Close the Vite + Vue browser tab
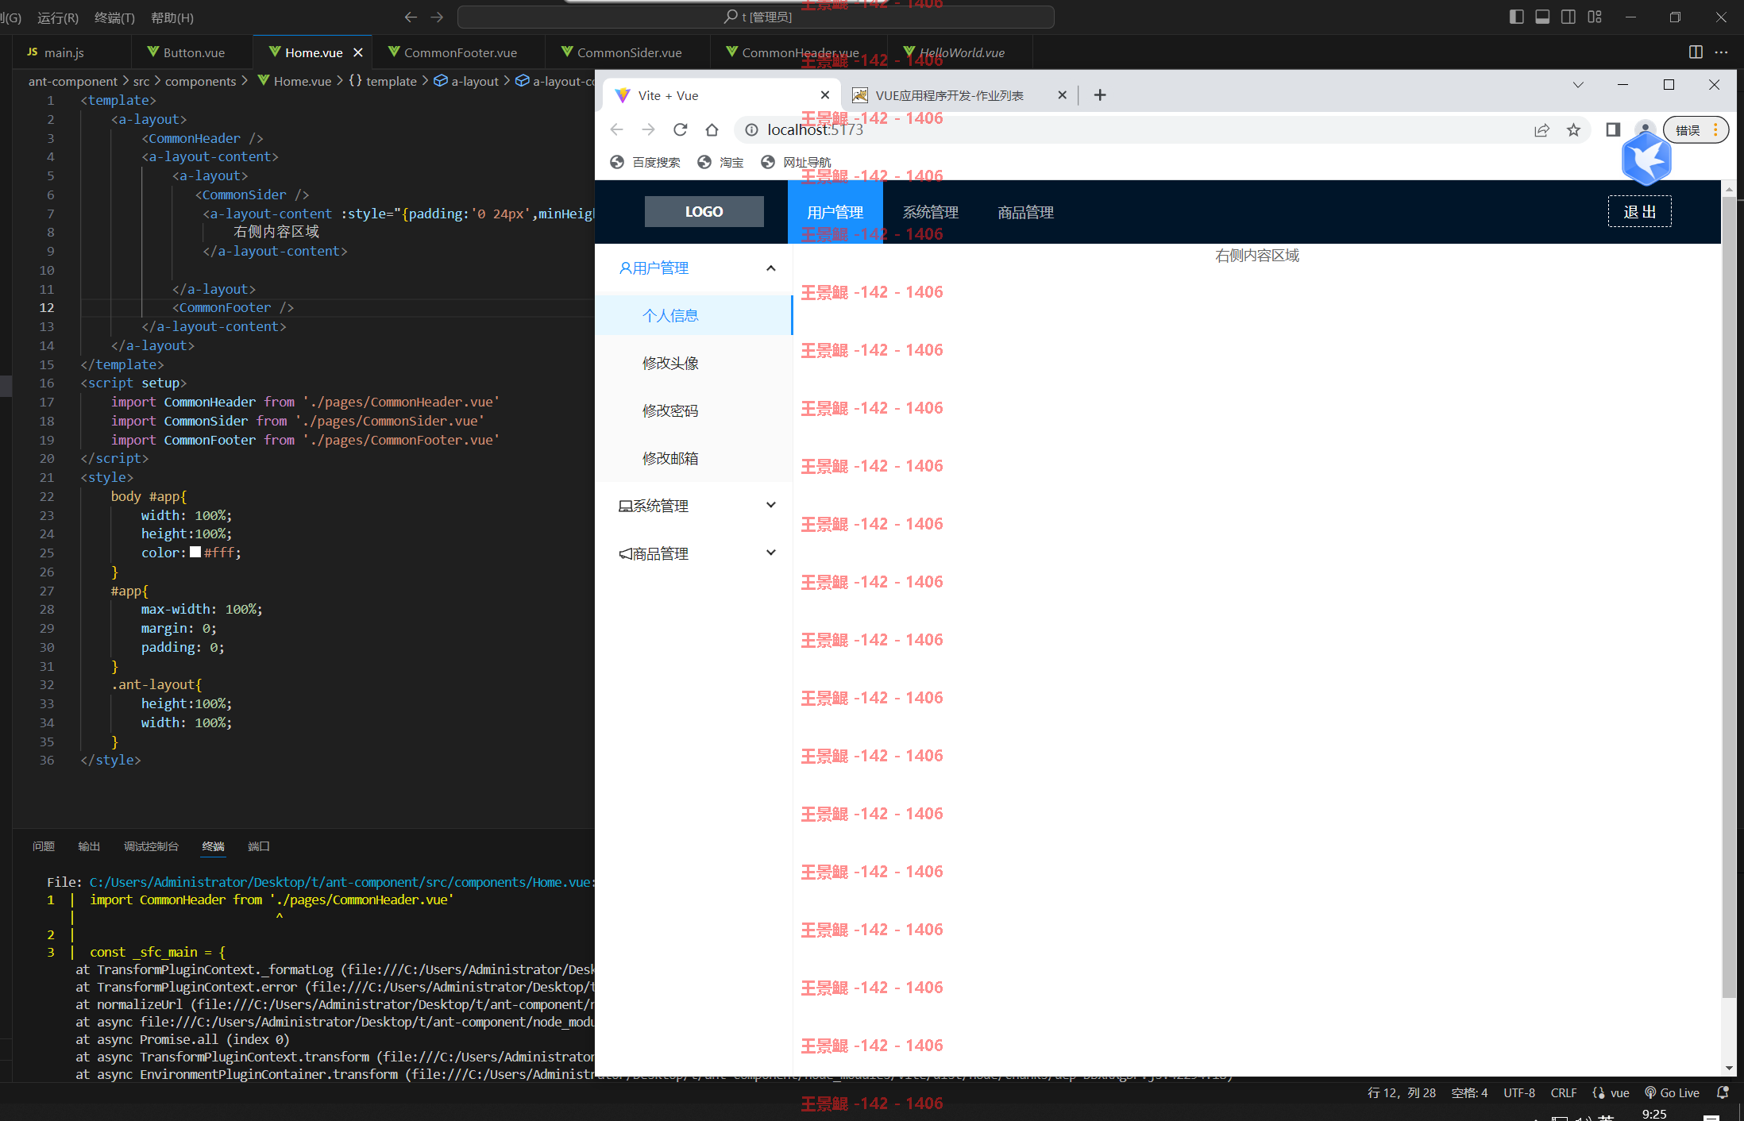 pyautogui.click(x=825, y=95)
